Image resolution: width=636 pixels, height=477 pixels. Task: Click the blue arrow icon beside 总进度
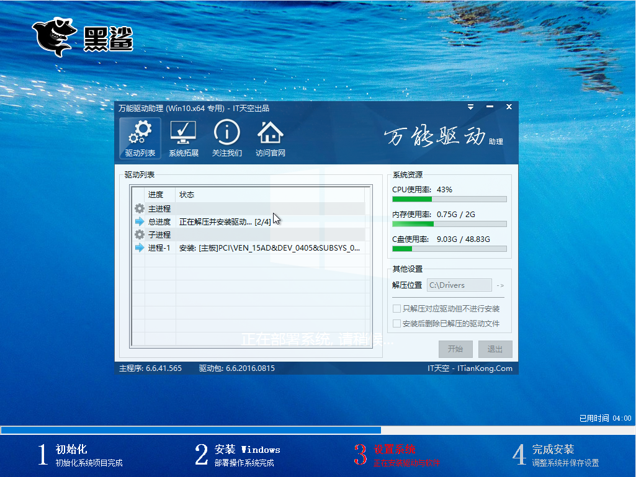(x=139, y=221)
